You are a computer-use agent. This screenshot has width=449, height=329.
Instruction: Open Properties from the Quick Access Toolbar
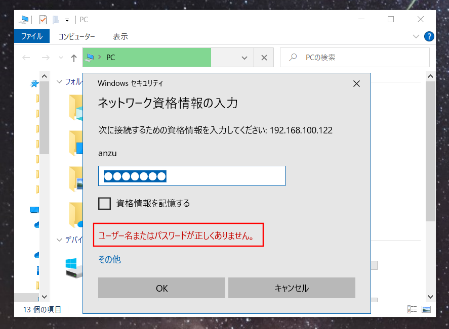point(43,19)
